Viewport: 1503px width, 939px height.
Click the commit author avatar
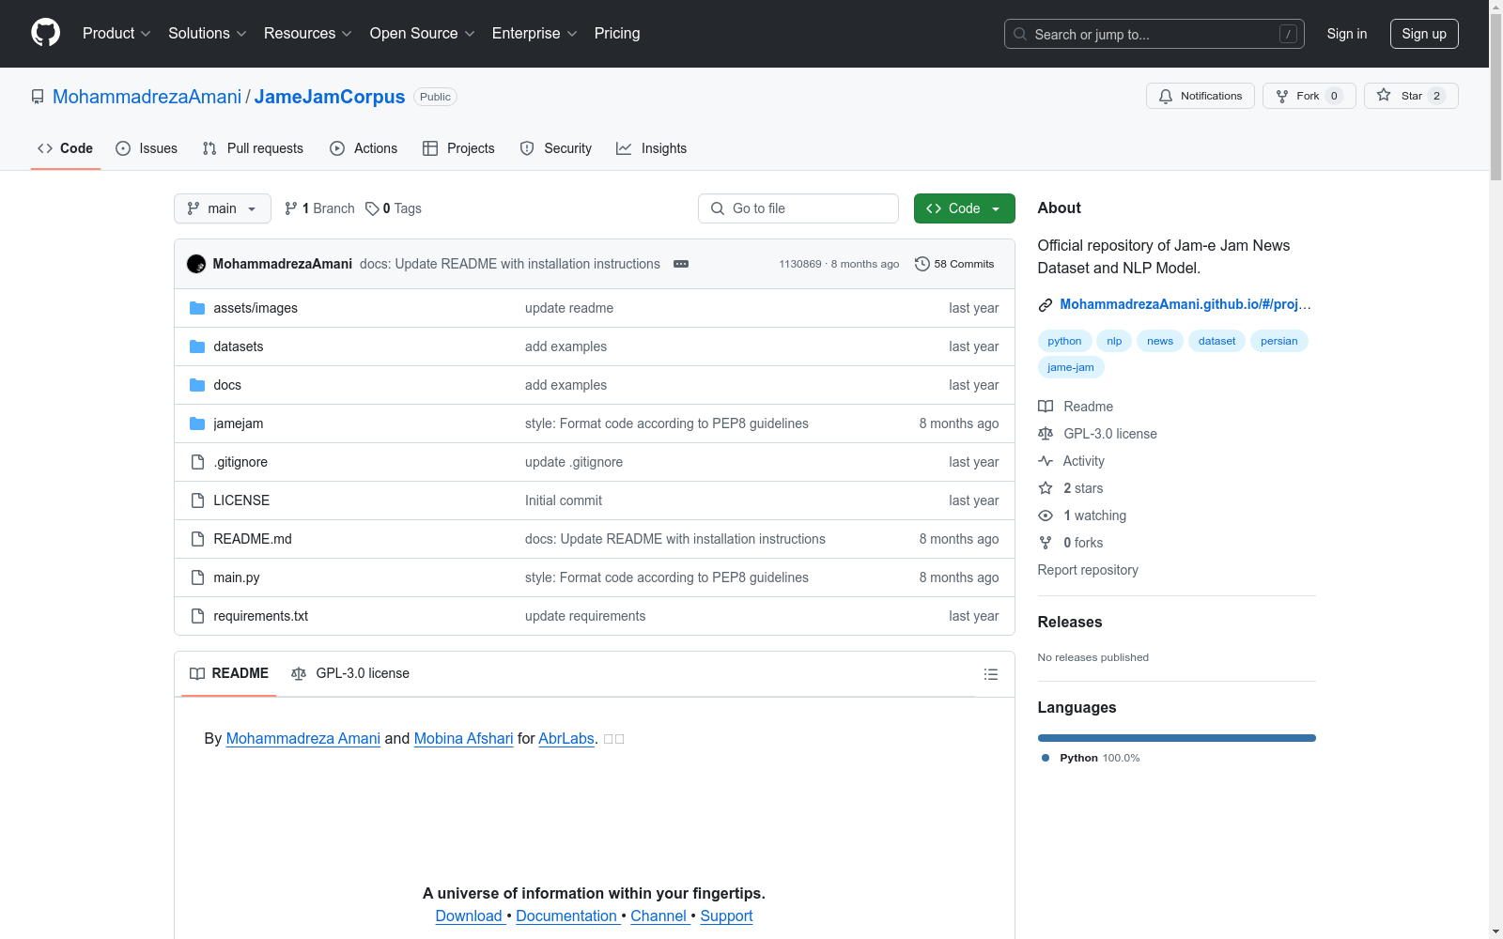(196, 264)
